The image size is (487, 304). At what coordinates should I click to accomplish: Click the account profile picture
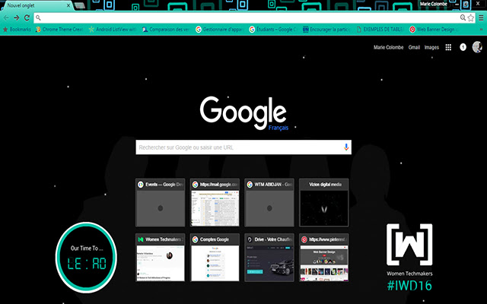477,47
